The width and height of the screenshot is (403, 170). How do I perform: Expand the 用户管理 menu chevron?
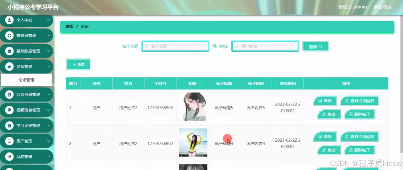pyautogui.click(x=49, y=141)
